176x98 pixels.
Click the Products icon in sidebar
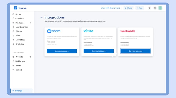coord(13,23)
